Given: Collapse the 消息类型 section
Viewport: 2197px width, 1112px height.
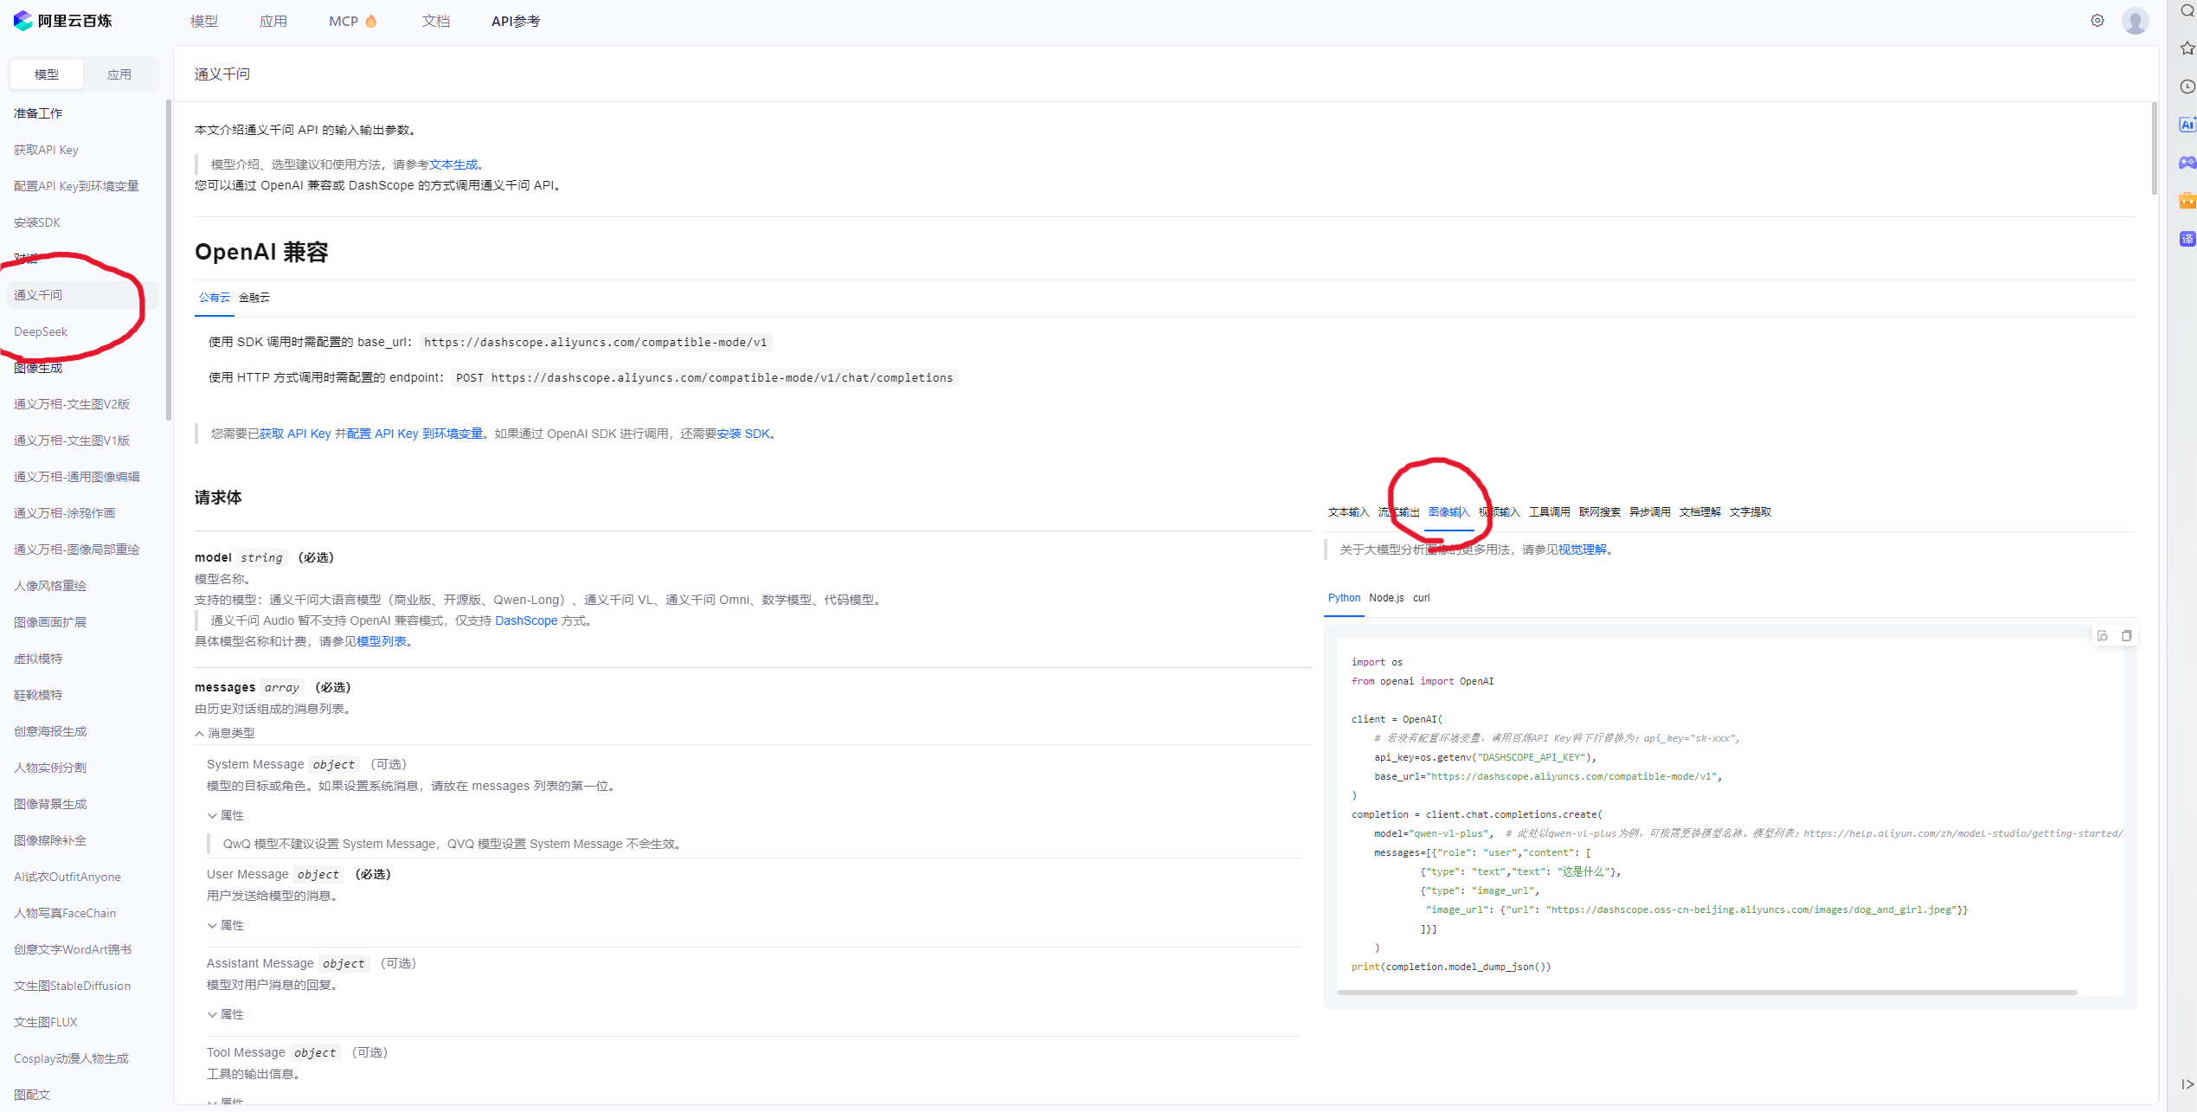Looking at the screenshot, I should (x=225, y=733).
